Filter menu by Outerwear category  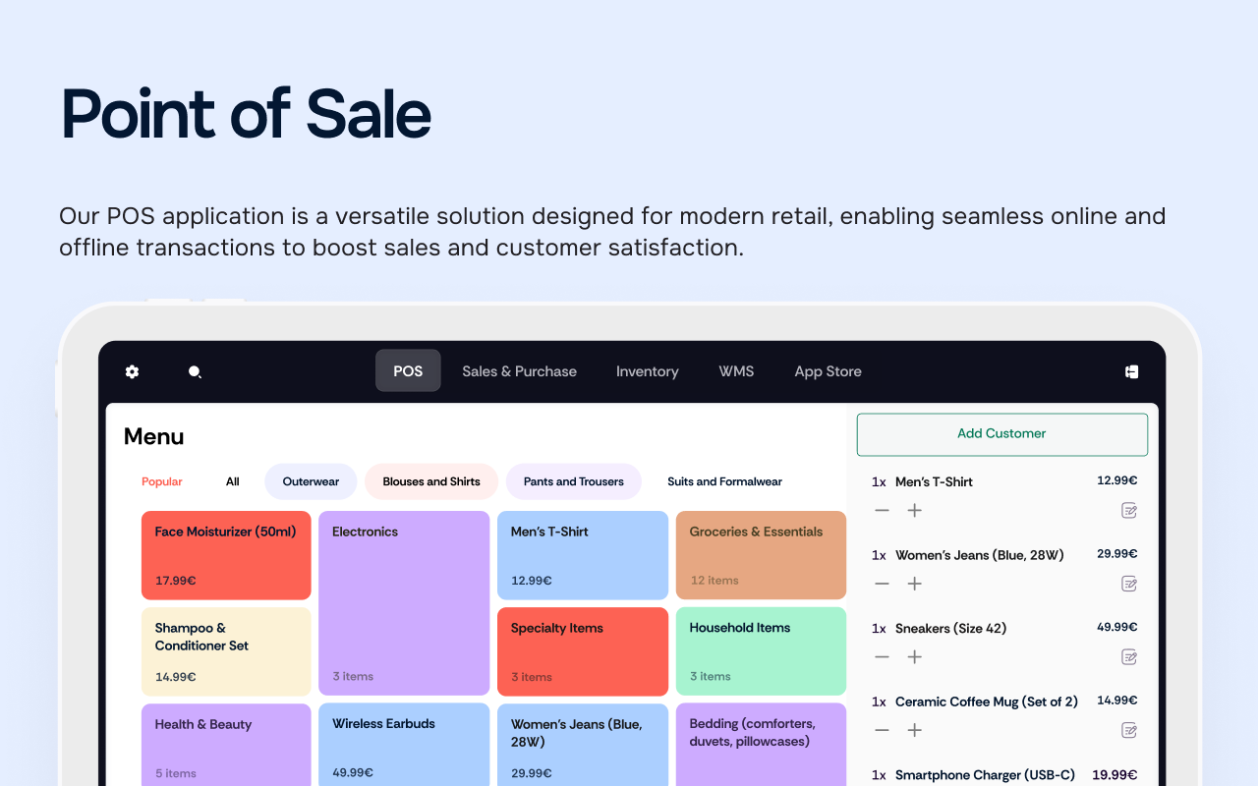pos(311,481)
